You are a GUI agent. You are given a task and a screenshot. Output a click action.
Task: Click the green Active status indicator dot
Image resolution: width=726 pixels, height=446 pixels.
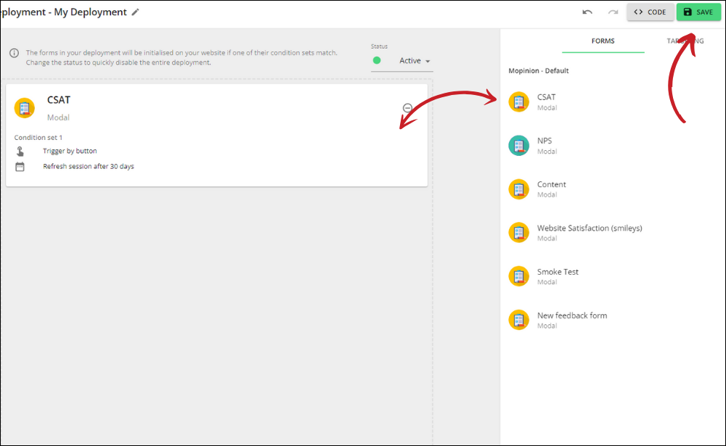tap(377, 61)
